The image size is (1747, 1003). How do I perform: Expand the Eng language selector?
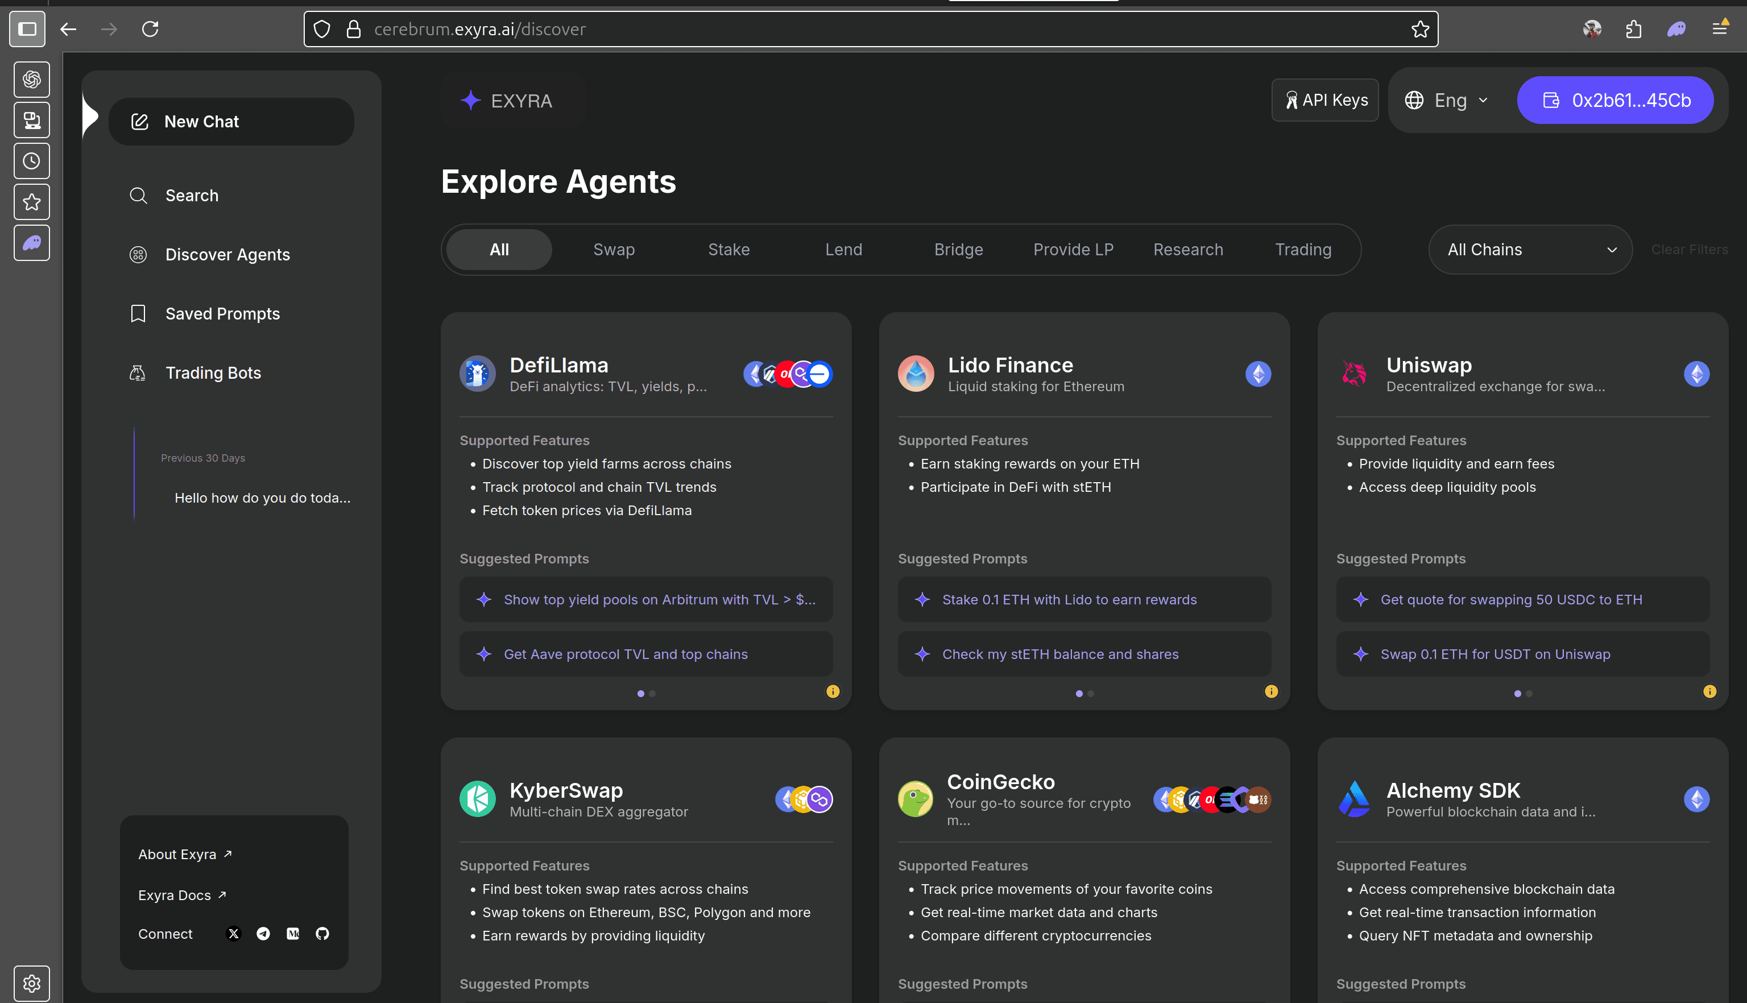(1447, 100)
